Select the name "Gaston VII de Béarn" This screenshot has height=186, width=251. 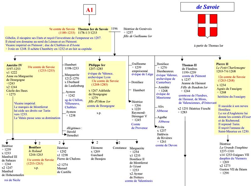(233, 169)
